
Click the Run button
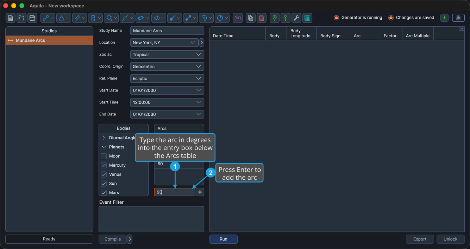(224, 239)
